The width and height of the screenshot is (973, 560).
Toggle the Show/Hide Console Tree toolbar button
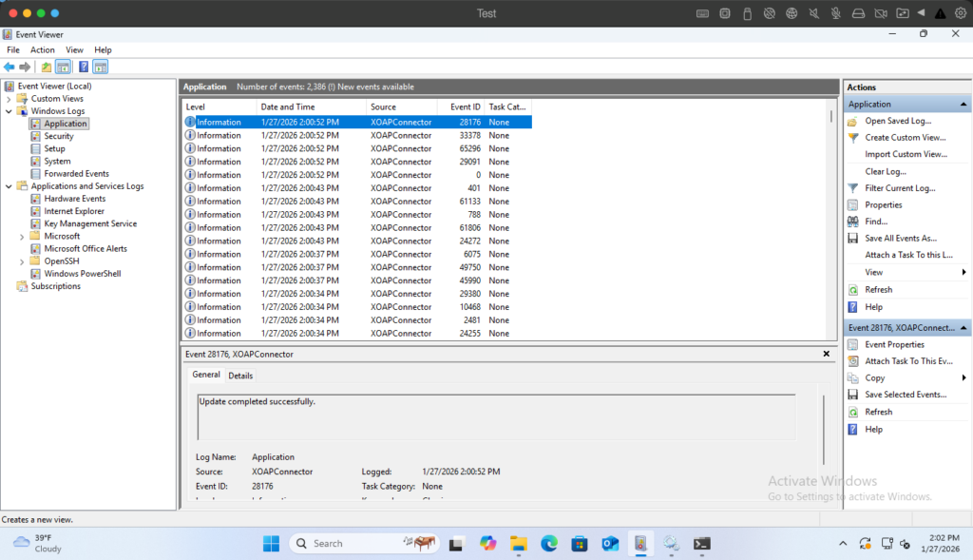(x=63, y=67)
